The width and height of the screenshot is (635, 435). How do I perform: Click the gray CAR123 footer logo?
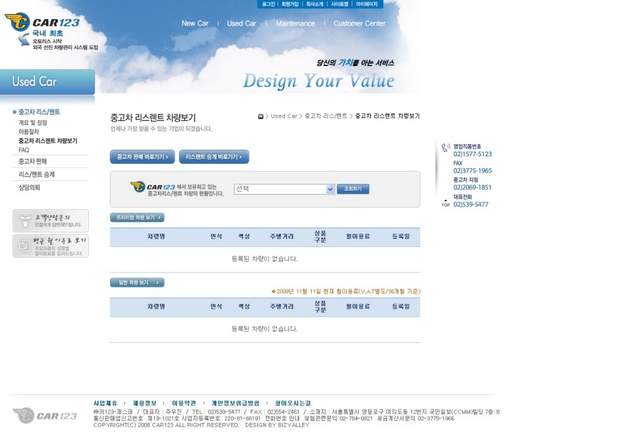(45, 415)
